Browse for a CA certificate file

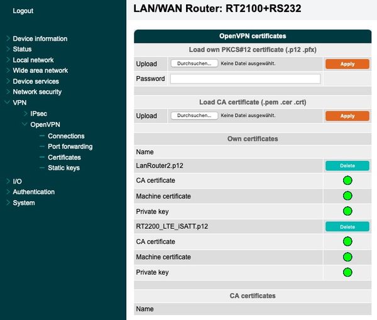point(194,116)
